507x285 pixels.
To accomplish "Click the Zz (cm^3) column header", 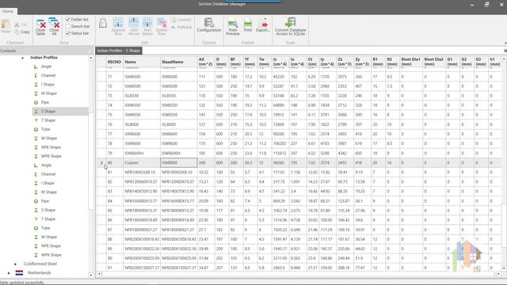I will tap(345, 62).
